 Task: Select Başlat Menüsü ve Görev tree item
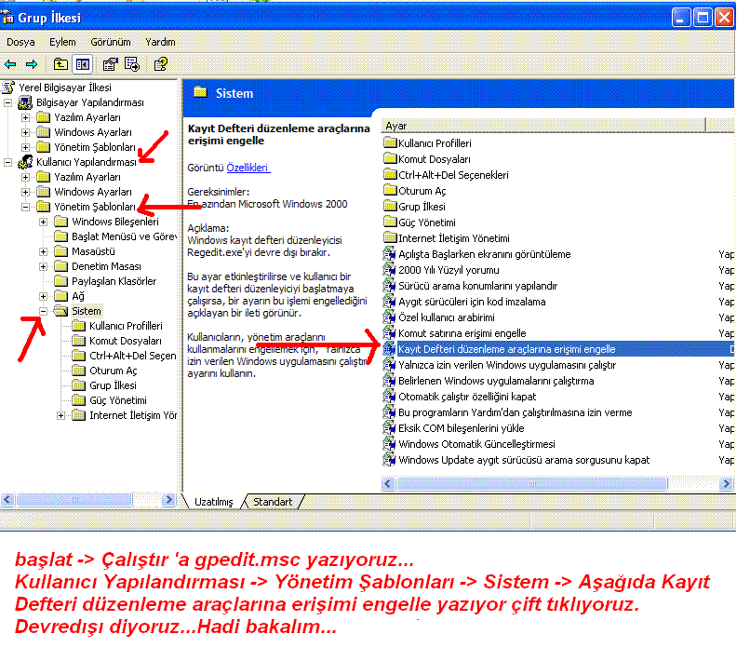tap(124, 236)
